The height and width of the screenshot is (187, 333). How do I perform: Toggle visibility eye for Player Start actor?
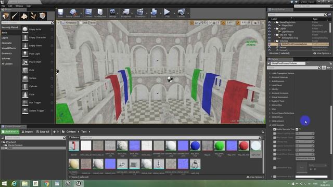click(270, 25)
